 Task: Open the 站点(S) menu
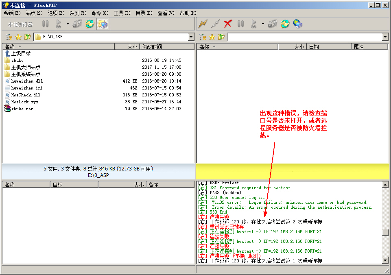click(x=34, y=13)
